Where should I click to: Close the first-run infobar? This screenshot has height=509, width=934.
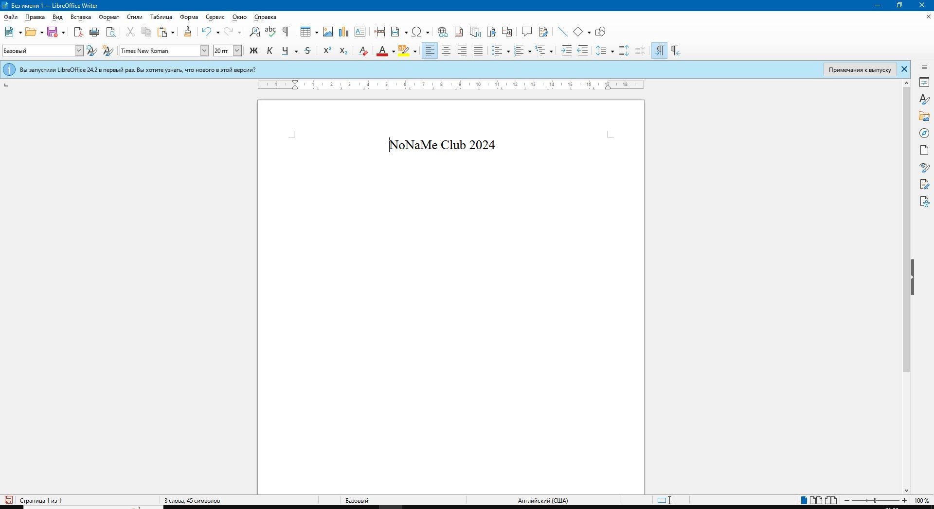904,69
